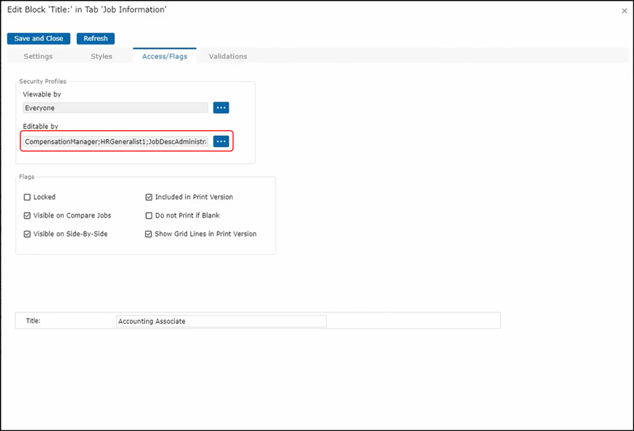Select the Access/Flags tab

(164, 56)
